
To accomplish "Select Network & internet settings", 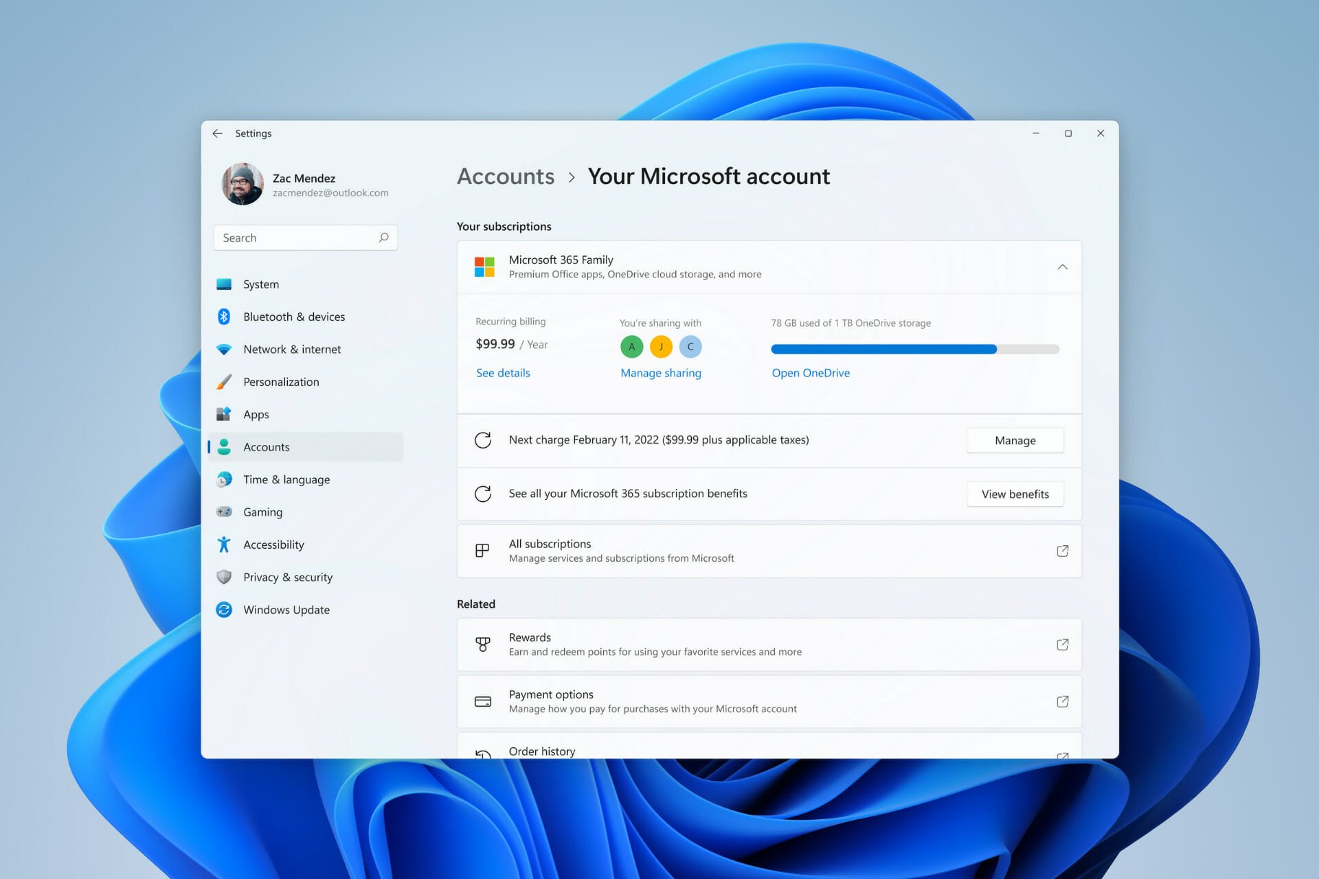I will 293,348.
